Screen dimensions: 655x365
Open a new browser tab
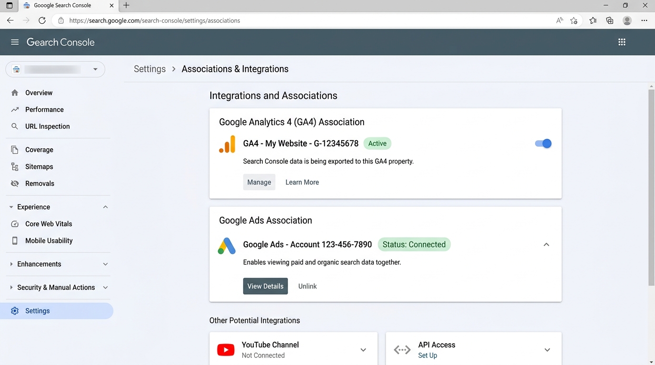coord(126,6)
